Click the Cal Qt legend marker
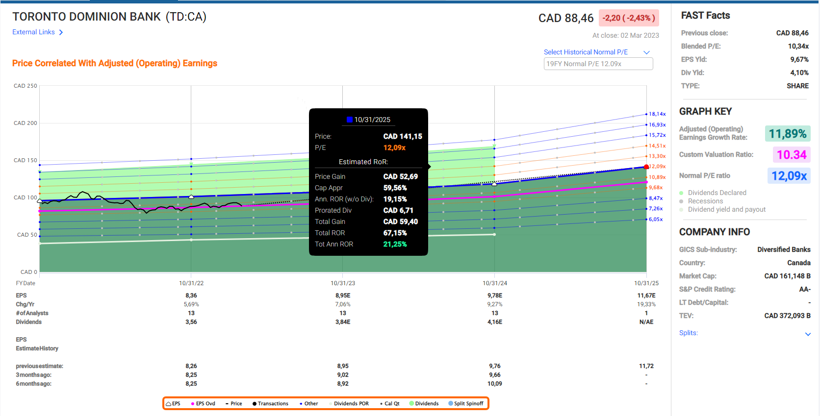Screen dimensions: 820x416 [x=381, y=404]
